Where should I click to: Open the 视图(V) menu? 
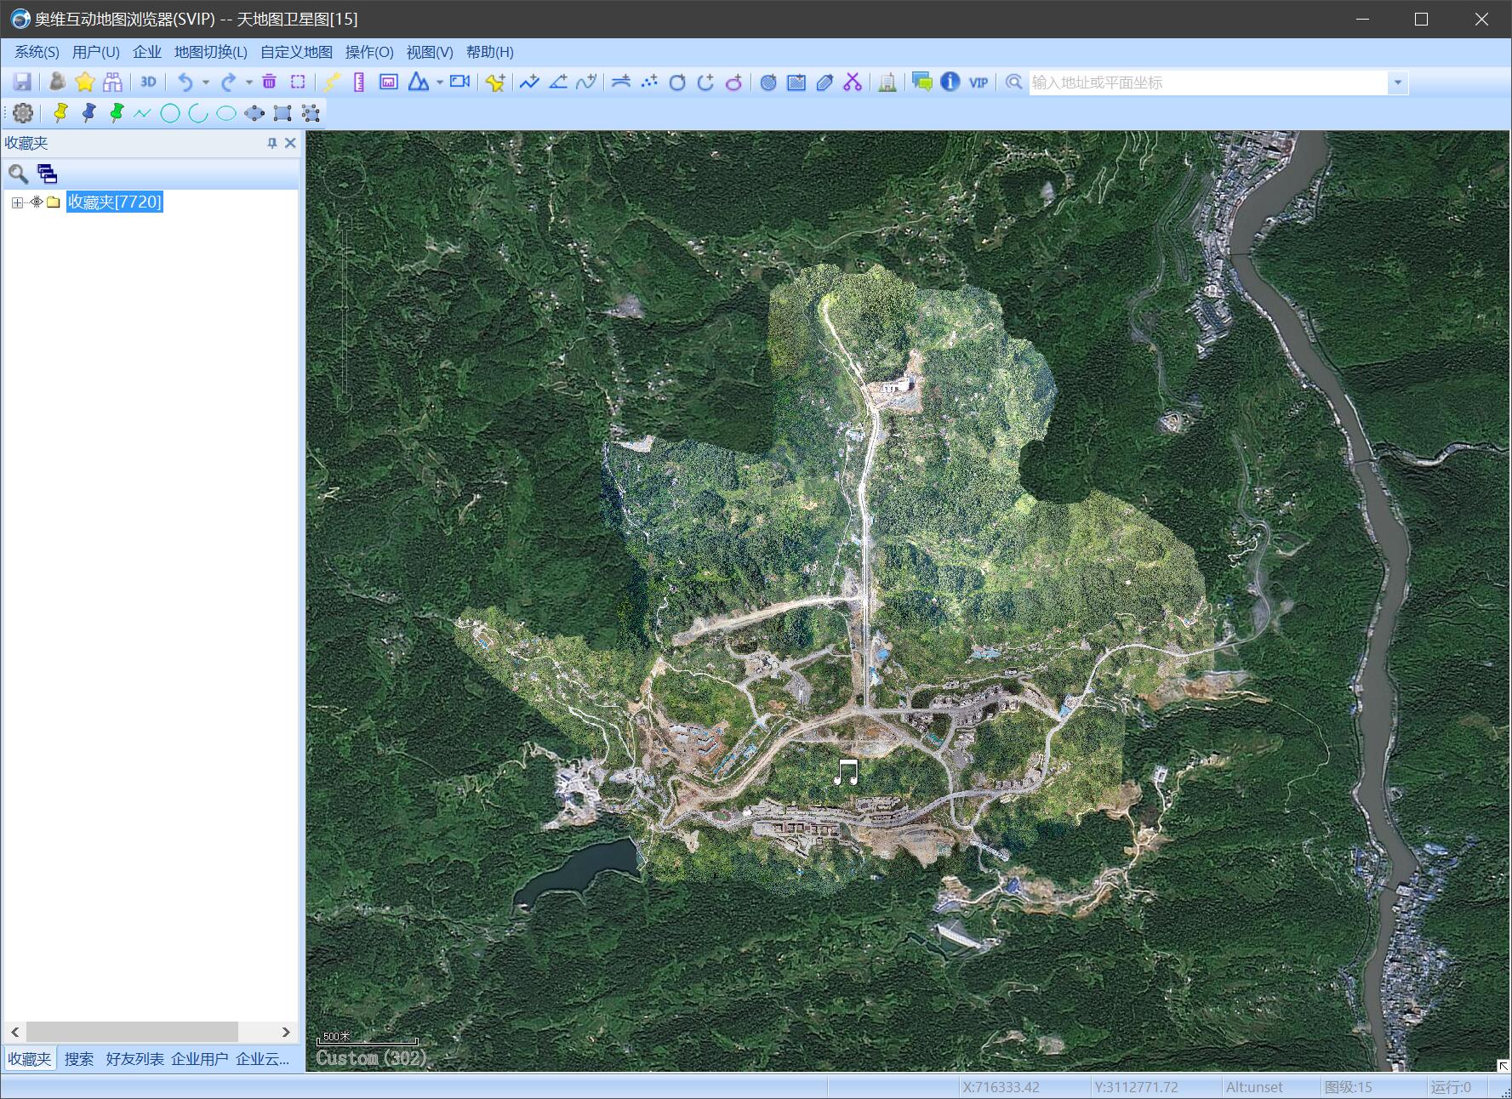430,52
